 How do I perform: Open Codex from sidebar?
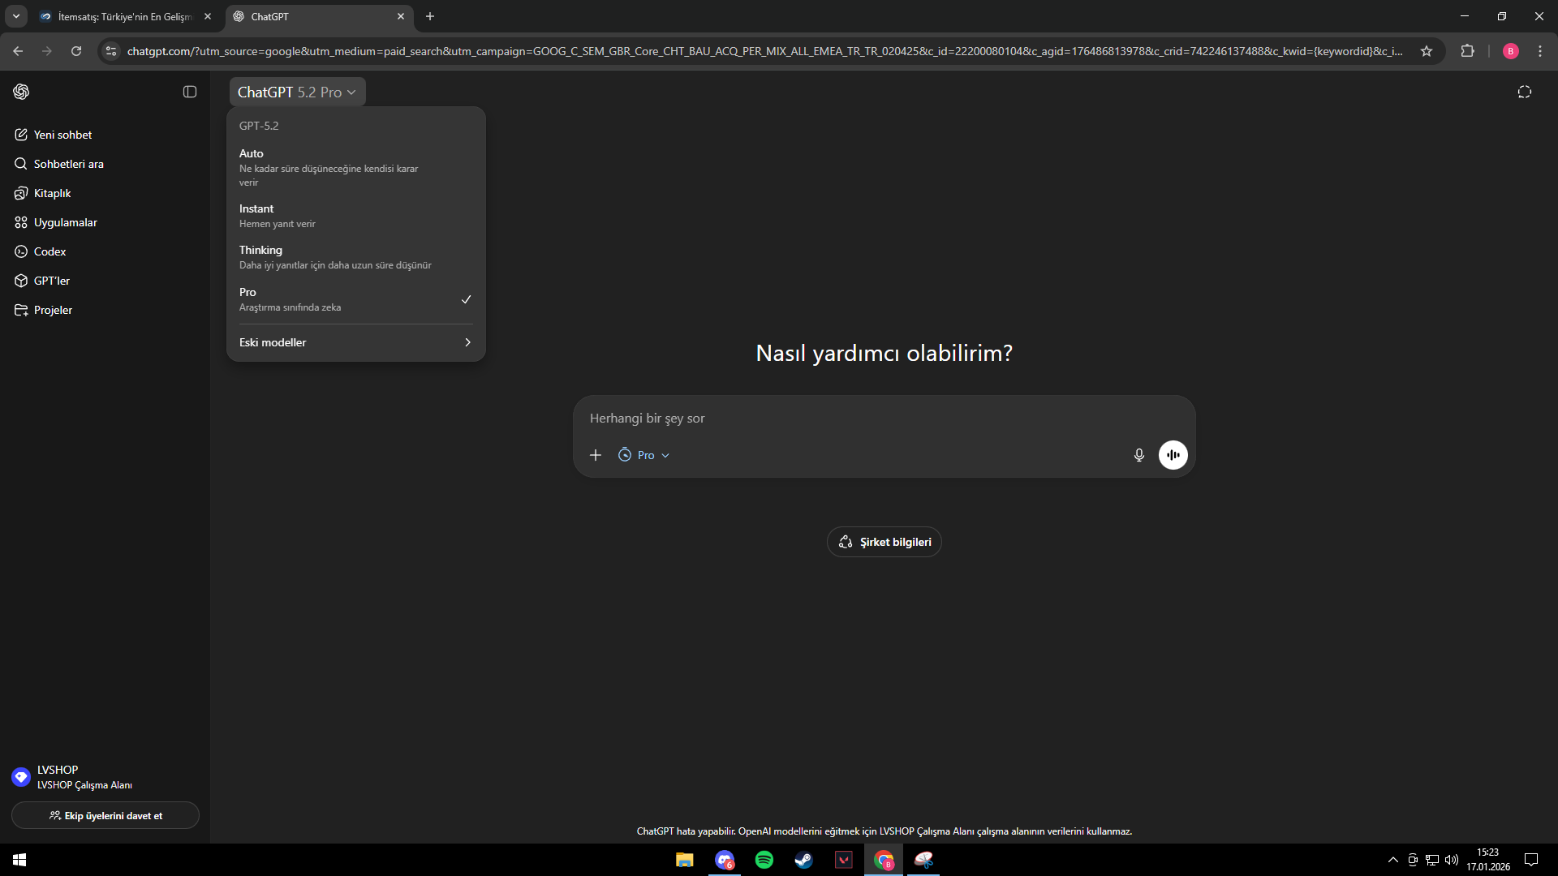[104, 251]
